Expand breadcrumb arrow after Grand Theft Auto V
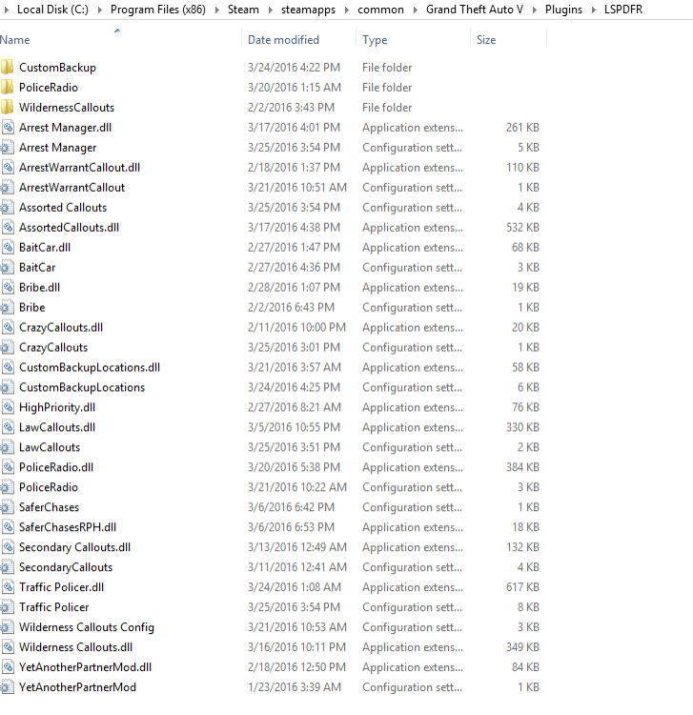Image resolution: width=693 pixels, height=715 pixels. point(535,10)
